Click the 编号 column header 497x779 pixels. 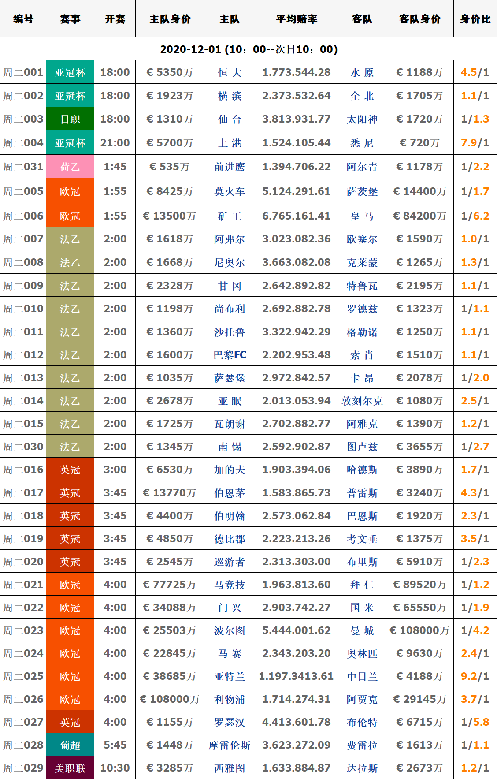[23, 19]
